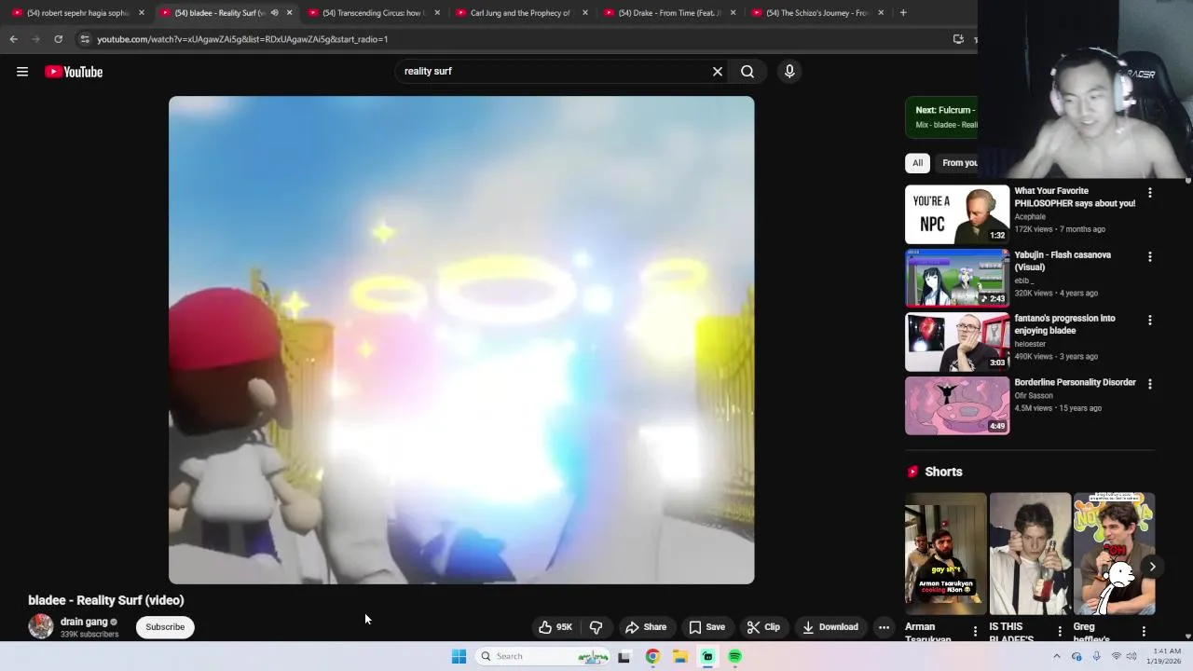Subscribe to the drain gang channel
The width and height of the screenshot is (1193, 671).
[x=165, y=627]
